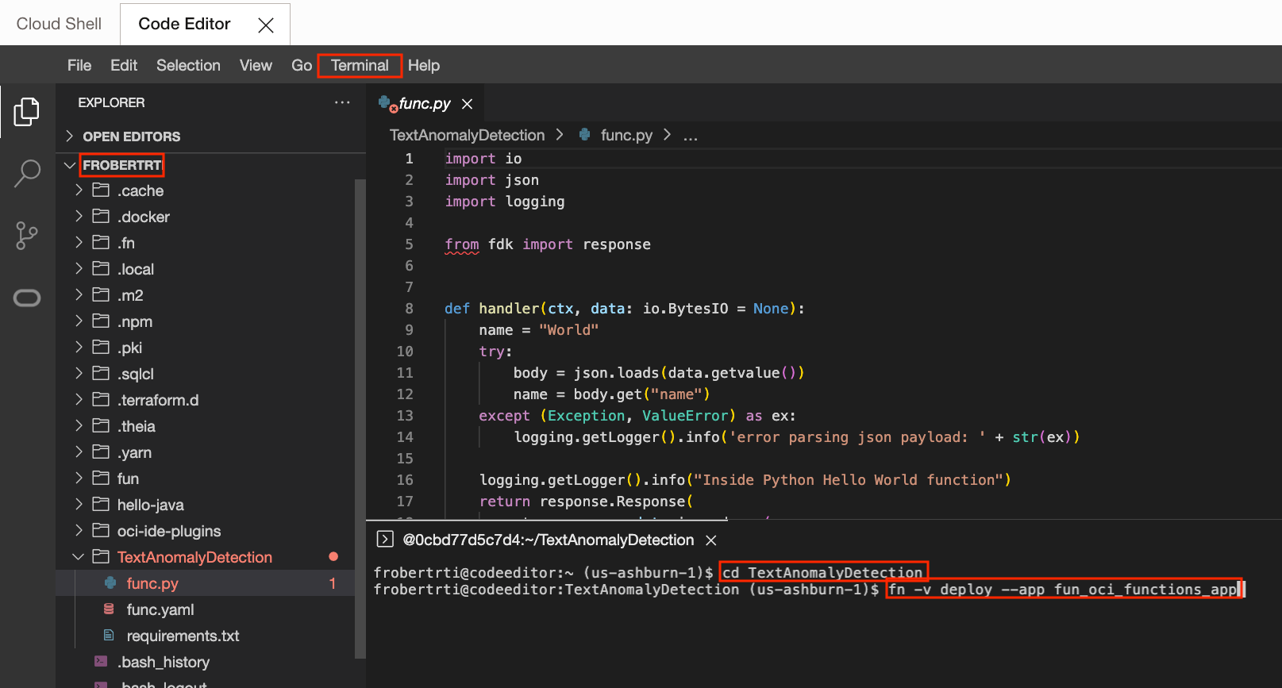Open the Explorer files icon in activity bar
Screen dimensions: 1282x688
click(26, 112)
